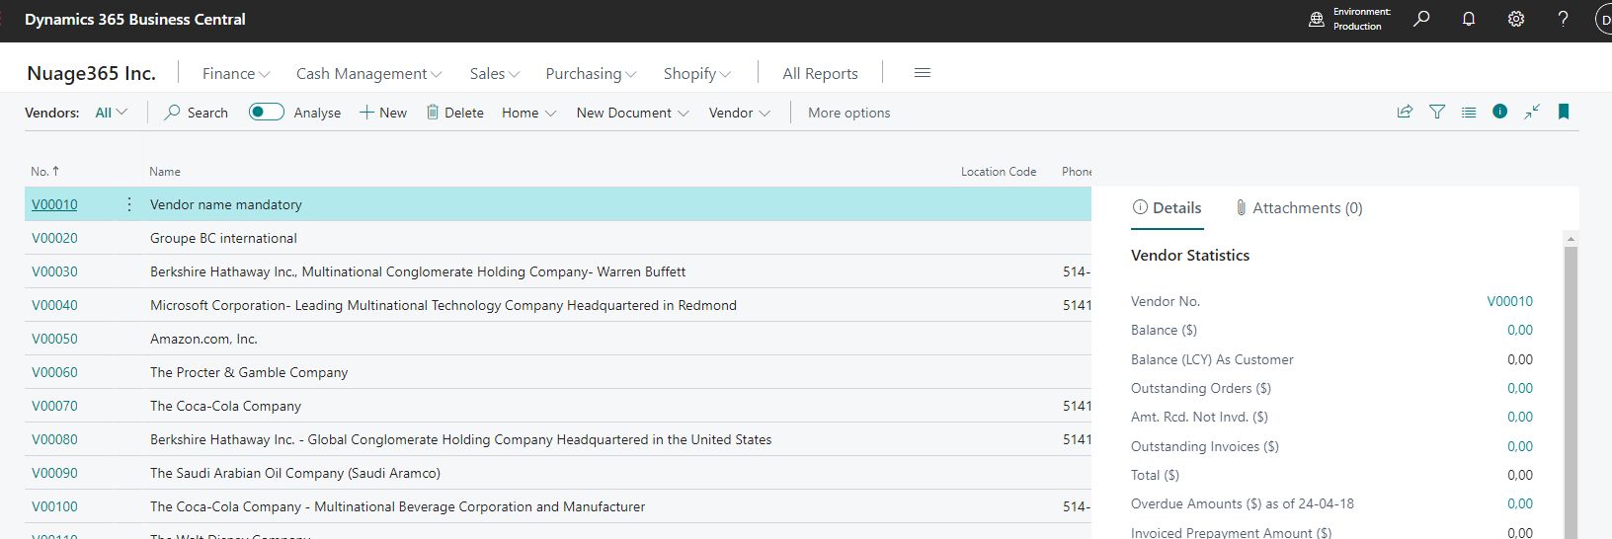
Task: Switch the list view layout icon
Action: (x=1469, y=113)
